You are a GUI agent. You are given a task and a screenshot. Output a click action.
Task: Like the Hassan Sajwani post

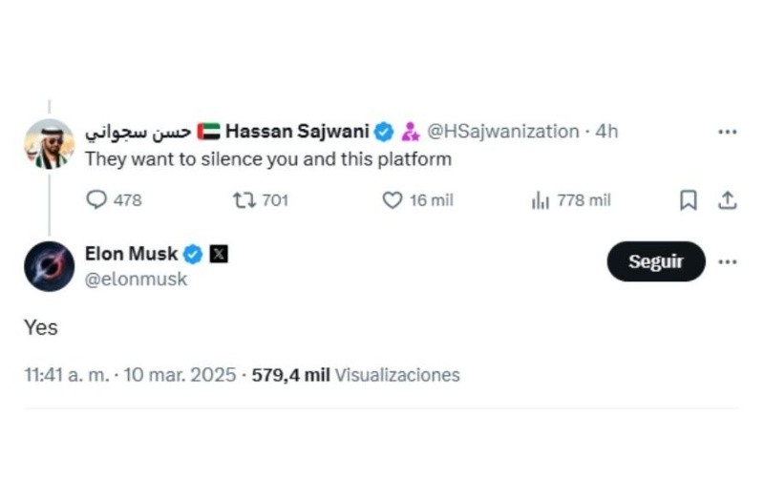coord(392,200)
